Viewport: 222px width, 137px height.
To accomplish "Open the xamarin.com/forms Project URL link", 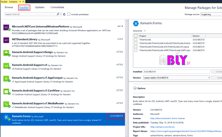I will (x=162, y=127).
